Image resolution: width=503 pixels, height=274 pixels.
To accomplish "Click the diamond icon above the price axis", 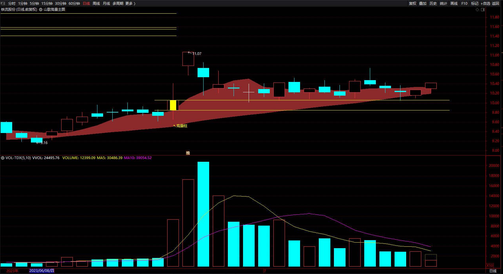I will click(477, 10).
